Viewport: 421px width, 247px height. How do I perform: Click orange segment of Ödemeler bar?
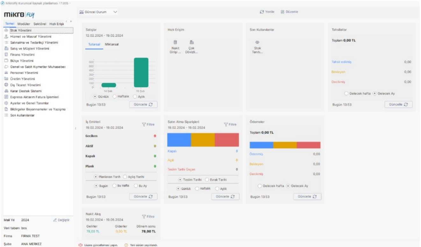pyautogui.click(x=285, y=145)
